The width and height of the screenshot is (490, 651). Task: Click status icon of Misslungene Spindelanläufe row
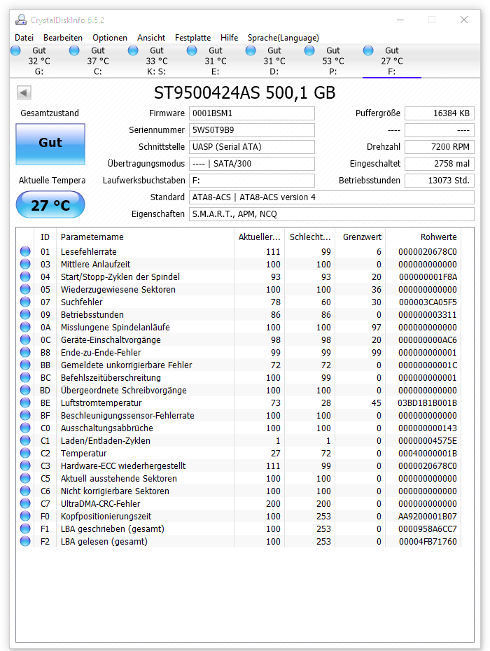25,327
